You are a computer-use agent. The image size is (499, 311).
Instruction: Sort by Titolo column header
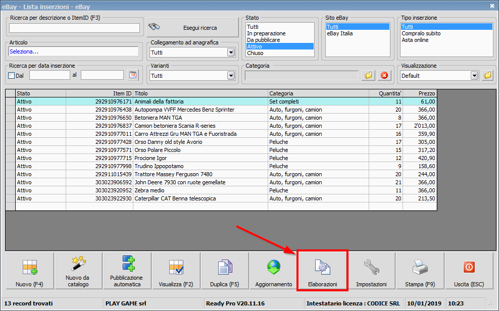coord(201,93)
